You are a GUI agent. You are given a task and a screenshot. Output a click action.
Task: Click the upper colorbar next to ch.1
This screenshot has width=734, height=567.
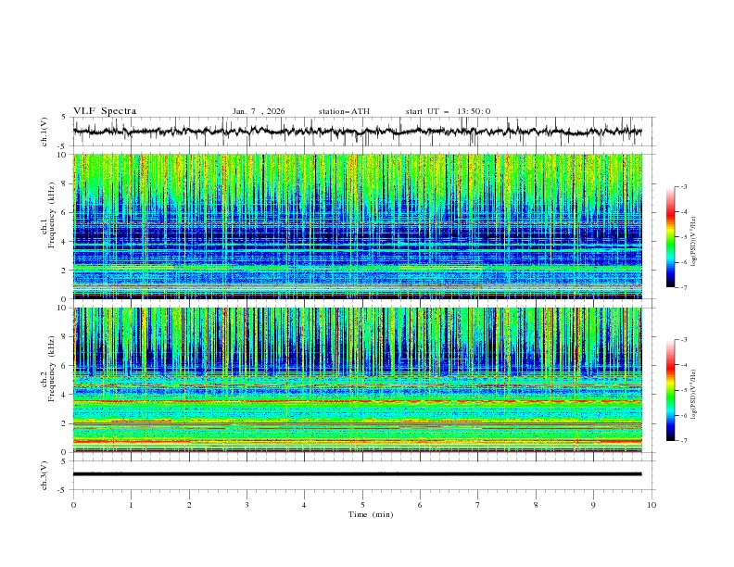[x=670, y=236]
